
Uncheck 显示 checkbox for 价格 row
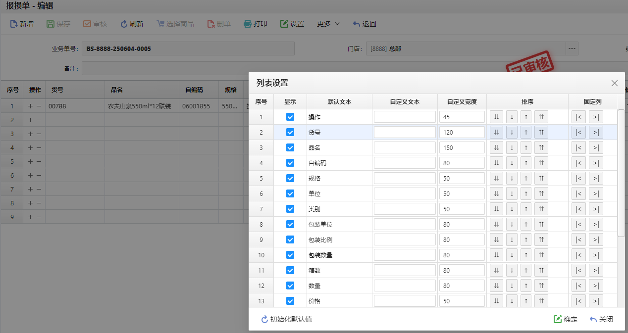[x=290, y=301]
